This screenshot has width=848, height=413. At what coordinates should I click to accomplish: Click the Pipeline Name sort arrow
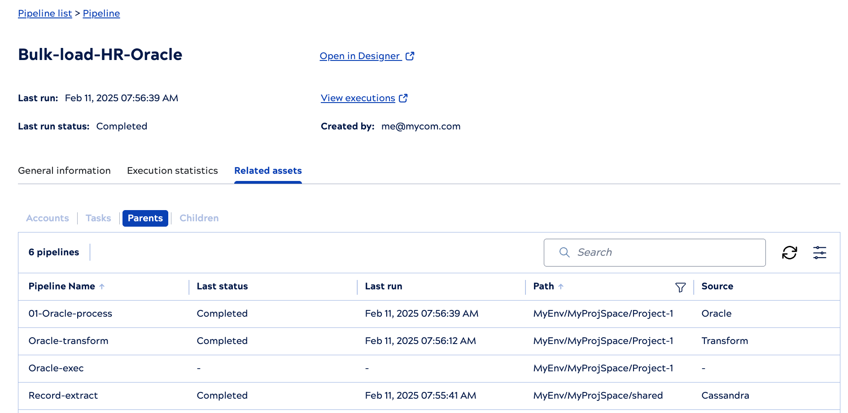(102, 286)
